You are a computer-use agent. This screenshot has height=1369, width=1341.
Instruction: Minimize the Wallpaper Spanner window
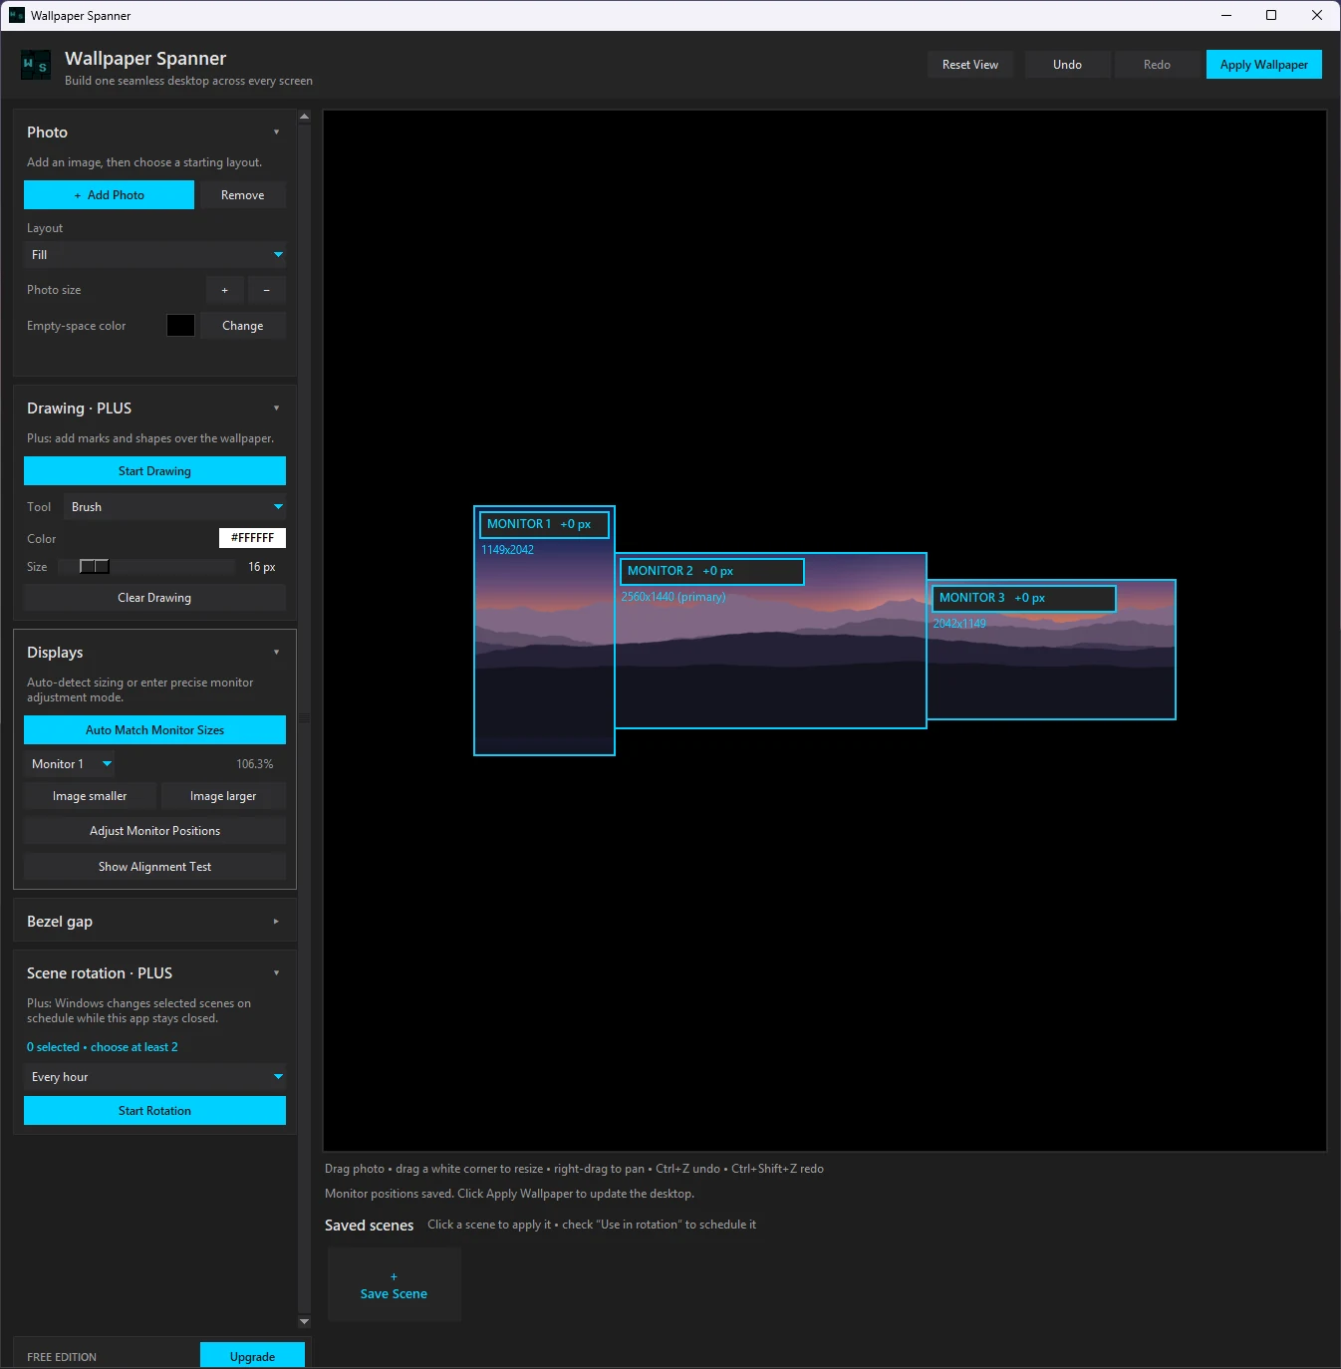click(x=1226, y=15)
